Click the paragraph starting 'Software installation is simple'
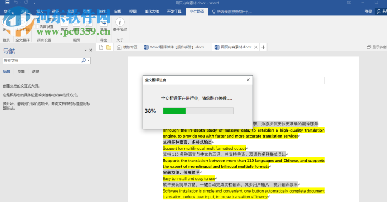This screenshot has width=387, height=202. coord(244,194)
